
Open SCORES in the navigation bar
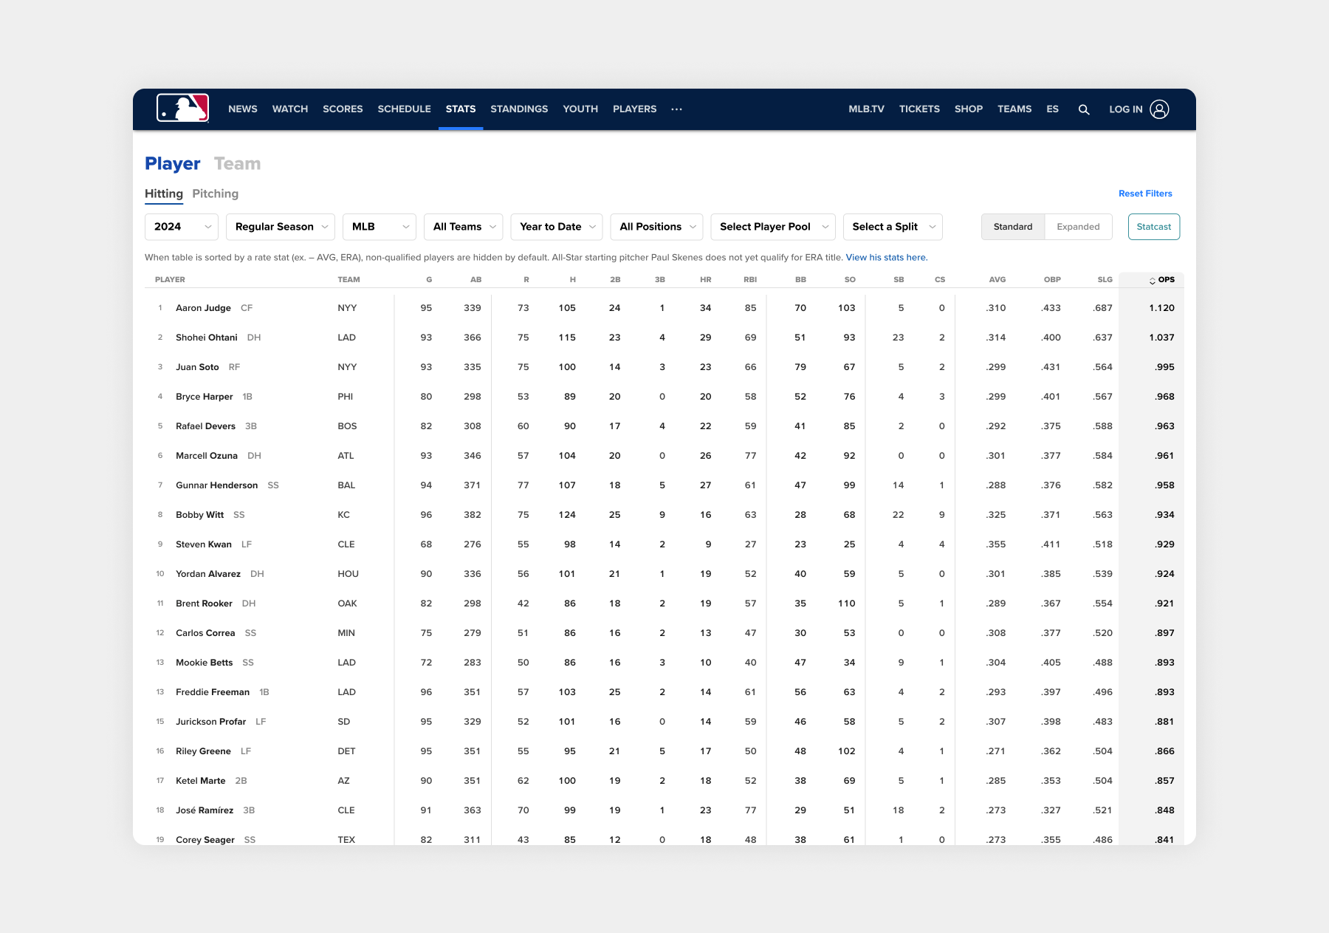343,109
